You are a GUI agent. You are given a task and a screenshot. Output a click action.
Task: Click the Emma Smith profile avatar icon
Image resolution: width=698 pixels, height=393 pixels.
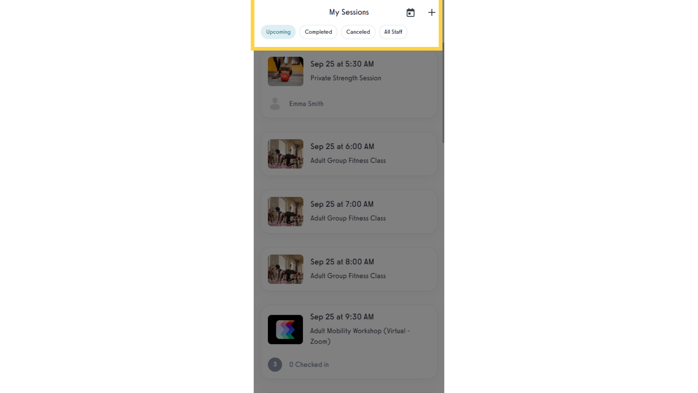[x=275, y=103]
